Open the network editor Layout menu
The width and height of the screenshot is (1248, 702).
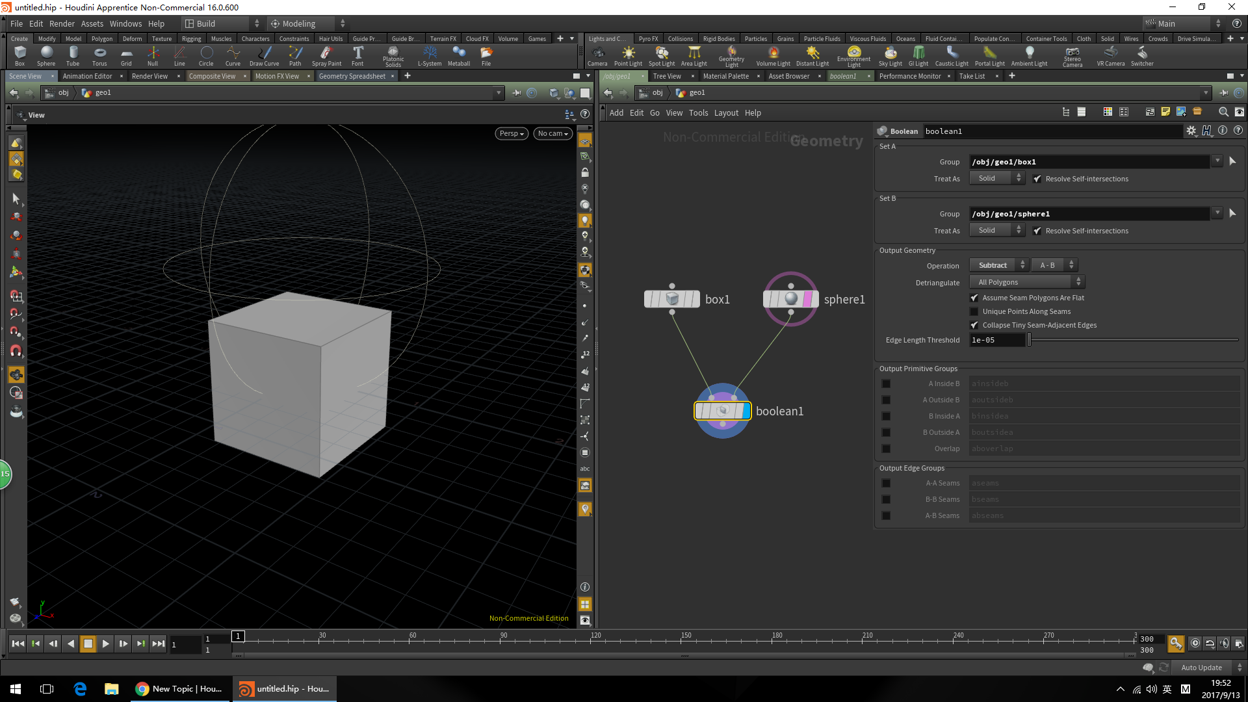coord(726,112)
